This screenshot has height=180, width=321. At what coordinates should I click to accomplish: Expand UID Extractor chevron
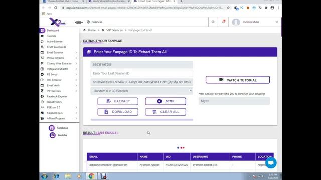pyautogui.click(x=76, y=80)
